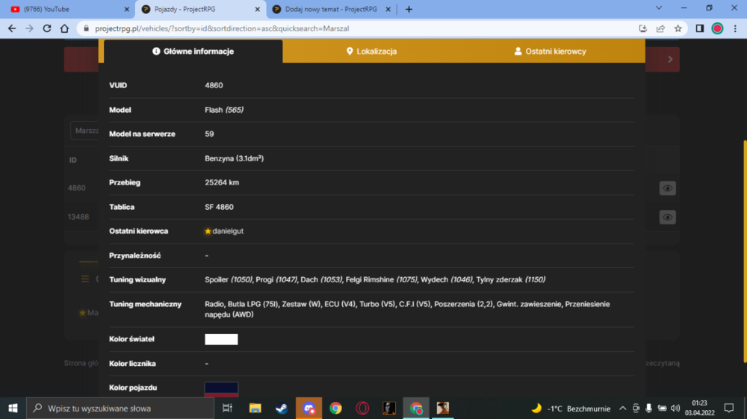Screen dimensions: 747x419
Task: Click the page vertical scrollbar
Action: click(745, 252)
